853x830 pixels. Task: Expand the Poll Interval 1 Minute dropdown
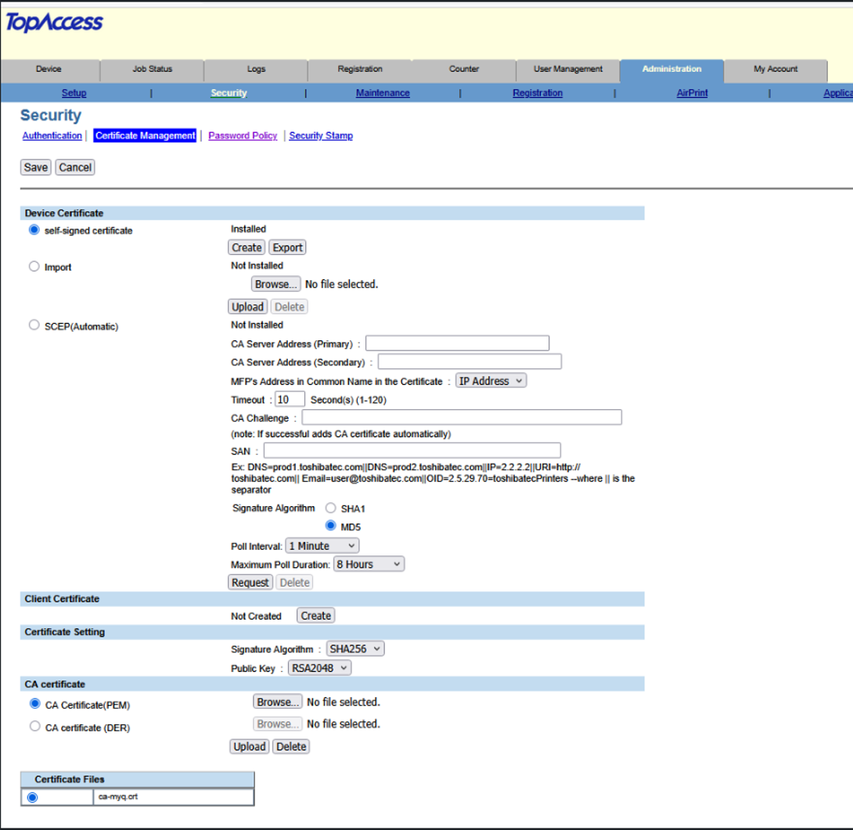click(x=322, y=545)
